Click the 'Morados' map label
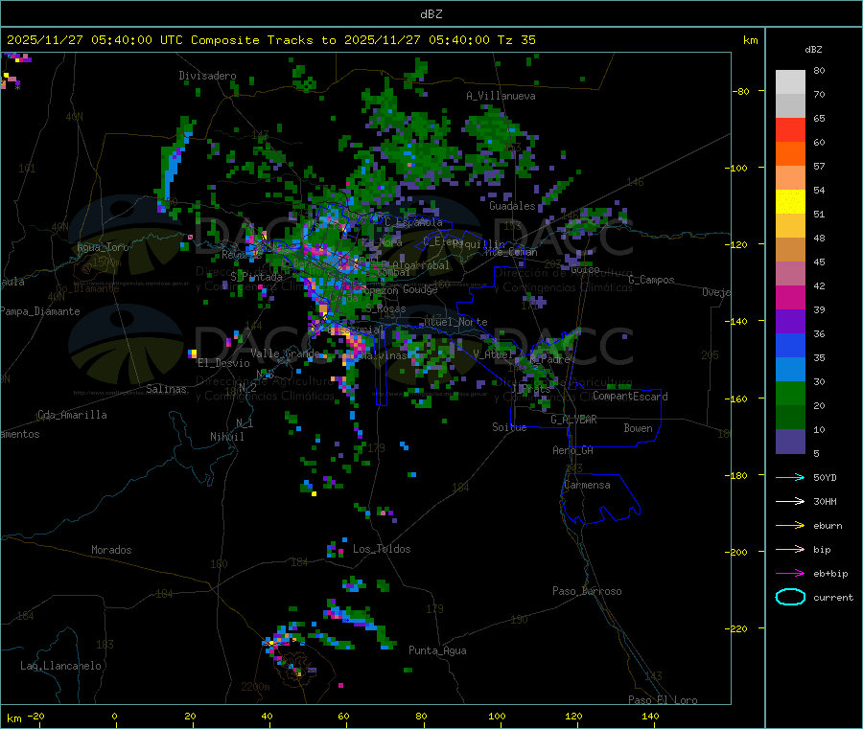 tap(111, 550)
